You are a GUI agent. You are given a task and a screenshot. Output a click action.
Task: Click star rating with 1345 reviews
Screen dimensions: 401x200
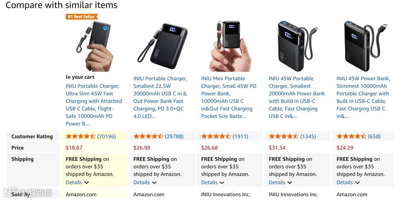[284, 136]
